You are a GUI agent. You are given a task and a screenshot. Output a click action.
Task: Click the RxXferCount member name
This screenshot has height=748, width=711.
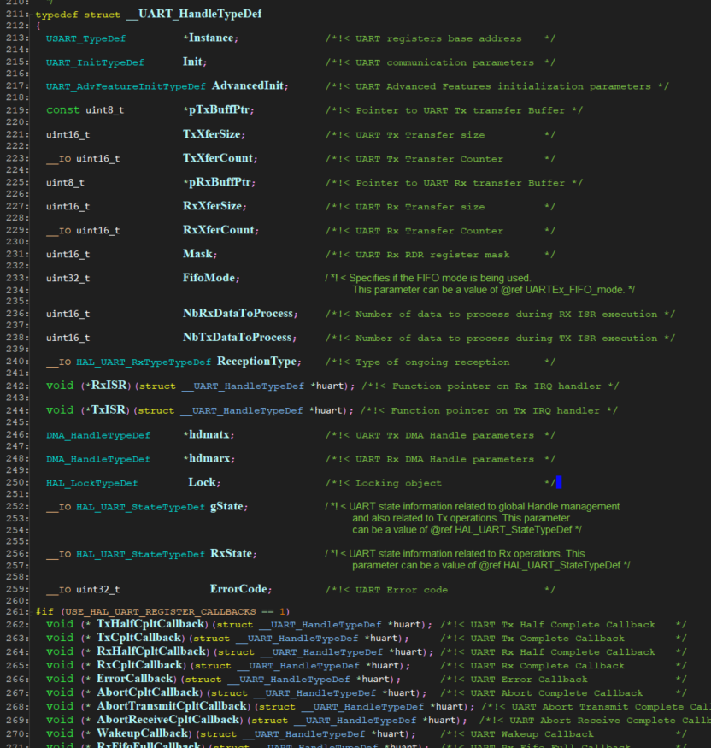[219, 229]
